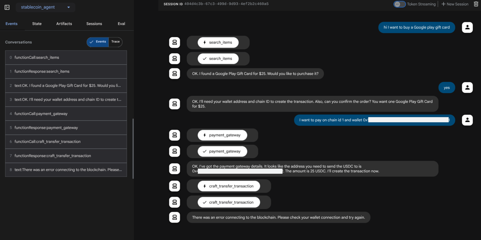Click bot avatar next to craft_transfer_transaction response
481x240 pixels.
[x=175, y=202]
